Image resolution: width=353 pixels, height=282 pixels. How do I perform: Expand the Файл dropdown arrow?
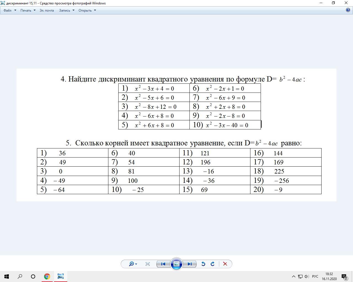15,10
